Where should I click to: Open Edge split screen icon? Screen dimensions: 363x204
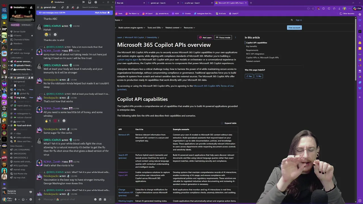pyautogui.click(x=329, y=8)
